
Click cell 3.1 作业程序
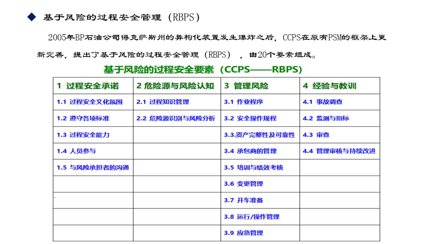point(260,102)
